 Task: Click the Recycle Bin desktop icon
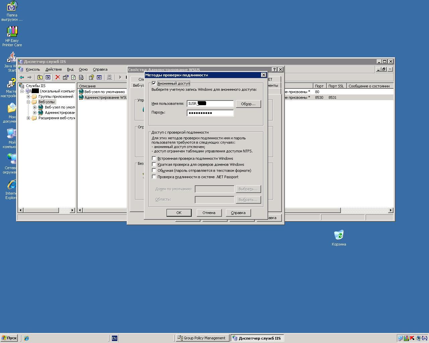(x=339, y=235)
